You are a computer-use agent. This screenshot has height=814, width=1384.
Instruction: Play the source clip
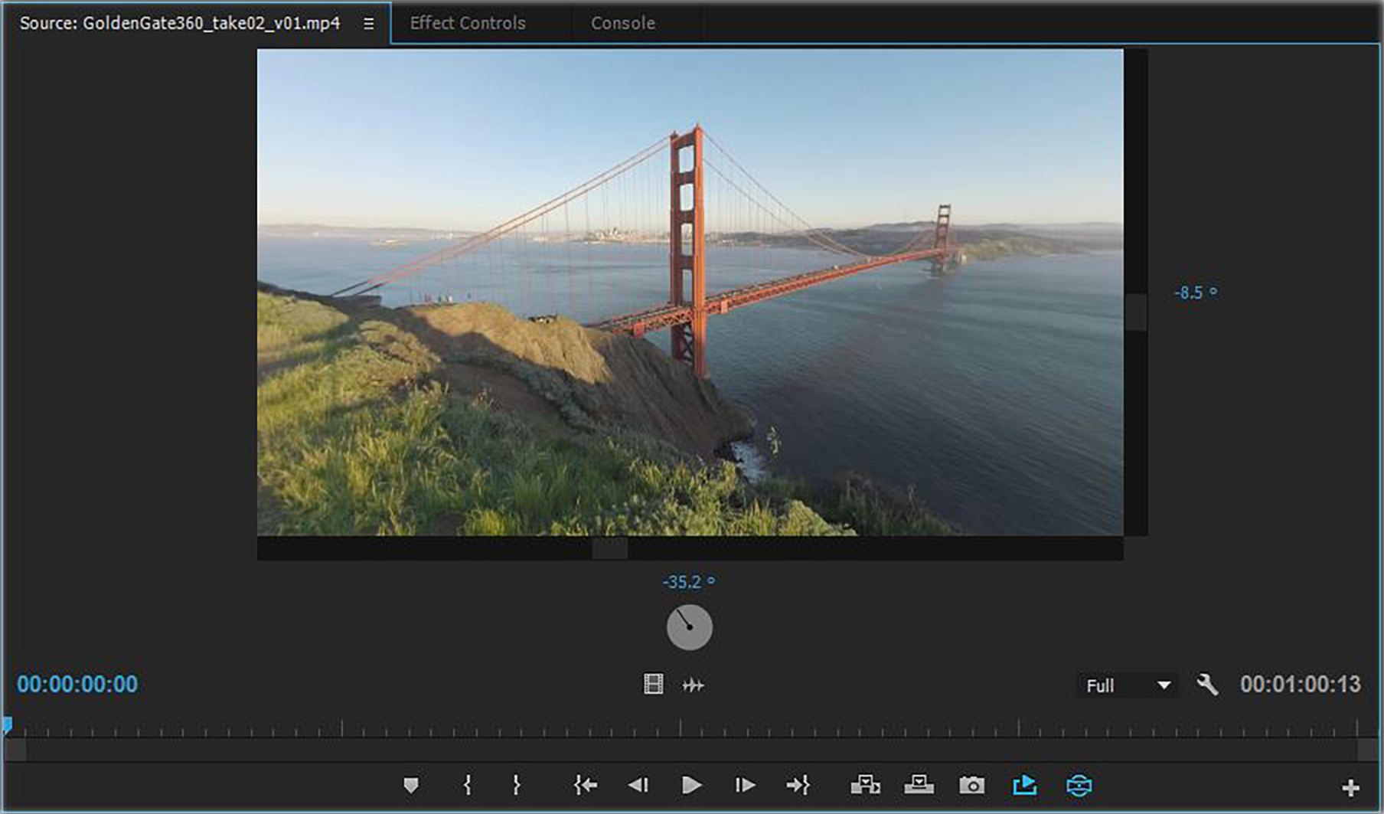click(x=691, y=785)
